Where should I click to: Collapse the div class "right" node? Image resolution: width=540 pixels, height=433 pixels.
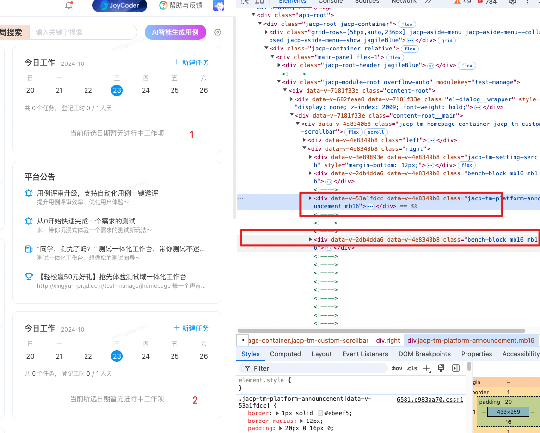tap(304, 149)
